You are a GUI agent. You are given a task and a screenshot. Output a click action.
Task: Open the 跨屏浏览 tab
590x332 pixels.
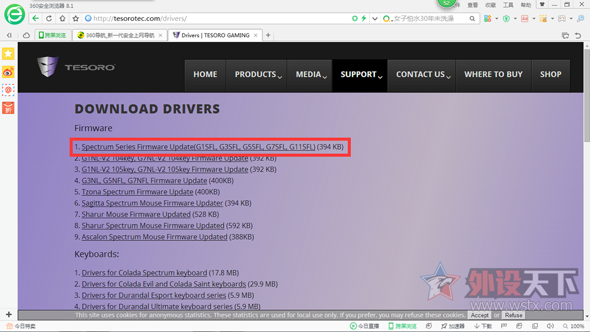(52, 35)
